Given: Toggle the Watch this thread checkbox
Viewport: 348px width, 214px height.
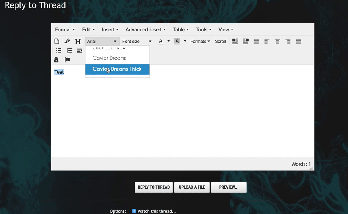Looking at the screenshot, I should pyautogui.click(x=134, y=211).
